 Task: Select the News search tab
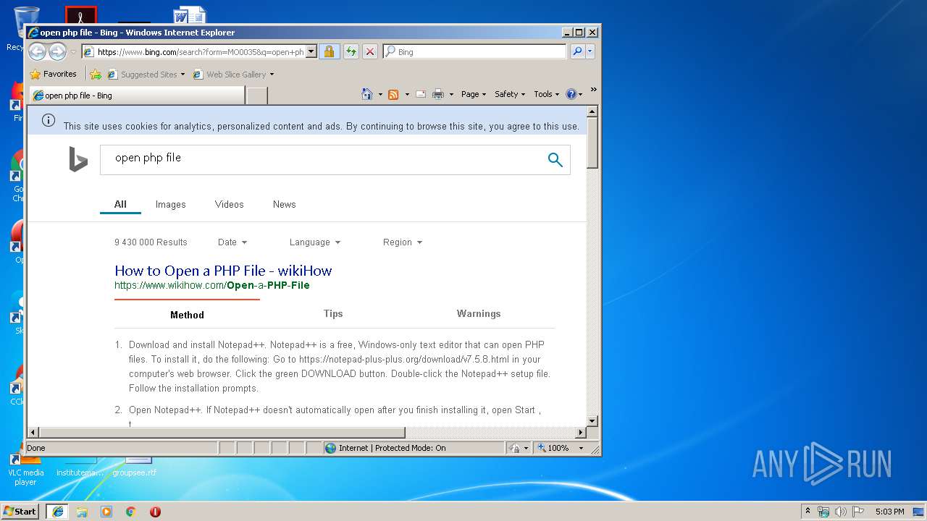pyautogui.click(x=285, y=205)
